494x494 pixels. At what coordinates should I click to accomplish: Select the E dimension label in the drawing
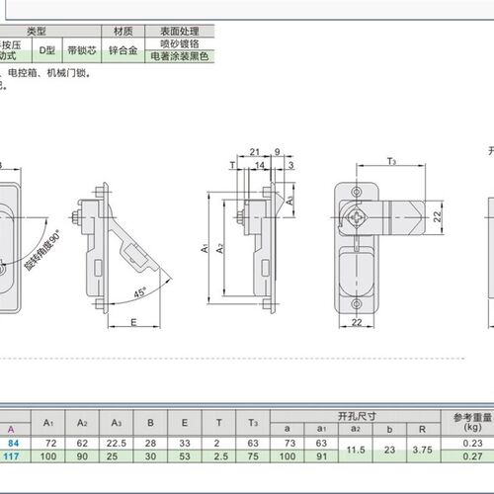pos(133,322)
